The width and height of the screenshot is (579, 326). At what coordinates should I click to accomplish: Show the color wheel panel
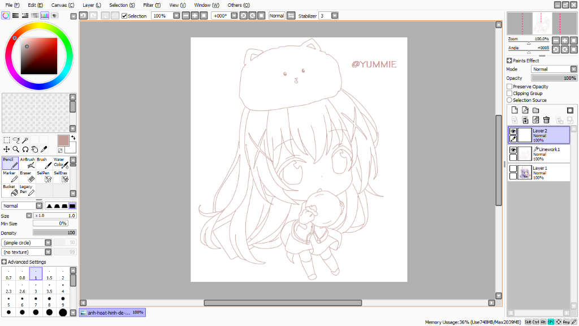point(6,15)
